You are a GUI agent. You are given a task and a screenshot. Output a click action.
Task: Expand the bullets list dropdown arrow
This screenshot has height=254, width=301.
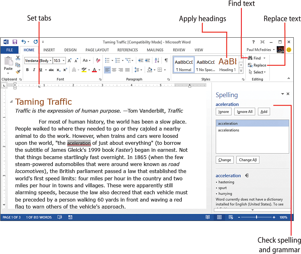[112, 61]
